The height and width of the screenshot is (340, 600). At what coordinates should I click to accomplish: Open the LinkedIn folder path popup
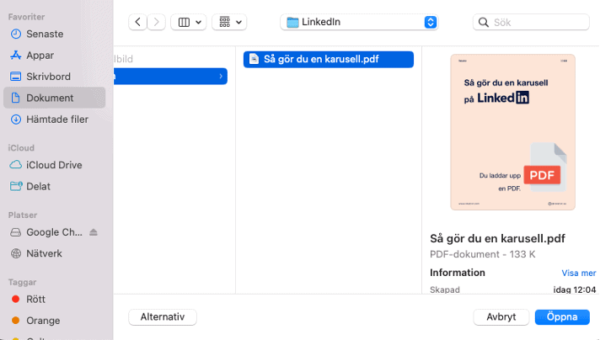coord(359,22)
